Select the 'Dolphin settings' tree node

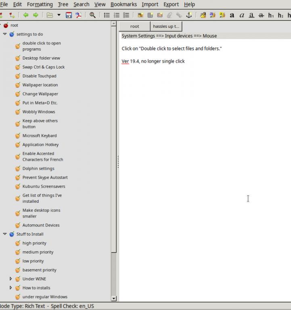point(38,169)
